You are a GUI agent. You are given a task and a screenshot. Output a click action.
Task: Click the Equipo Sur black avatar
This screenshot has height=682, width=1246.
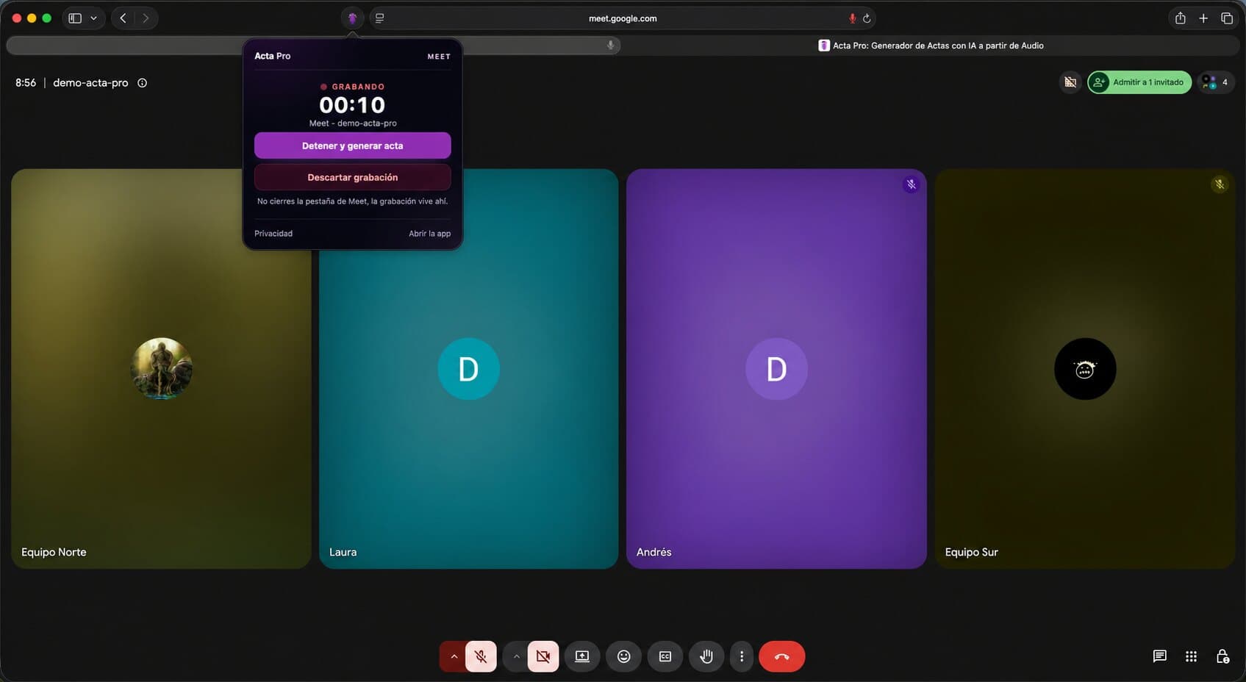(1085, 369)
